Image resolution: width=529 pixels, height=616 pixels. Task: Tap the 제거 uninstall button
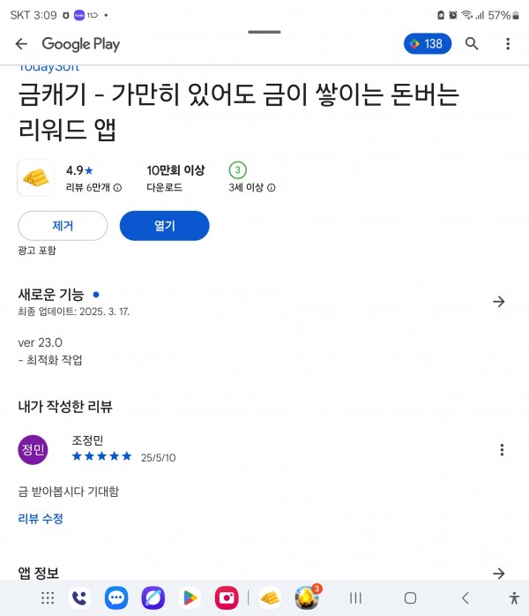pyautogui.click(x=63, y=226)
